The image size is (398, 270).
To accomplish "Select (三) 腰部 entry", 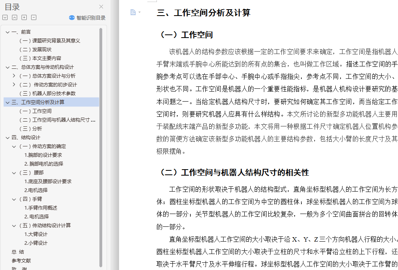I will (32, 173).
